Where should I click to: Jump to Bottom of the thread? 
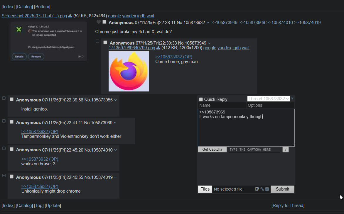tap(42, 7)
